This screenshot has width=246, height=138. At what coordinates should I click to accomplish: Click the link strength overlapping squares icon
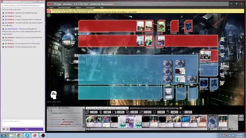pos(128,112)
